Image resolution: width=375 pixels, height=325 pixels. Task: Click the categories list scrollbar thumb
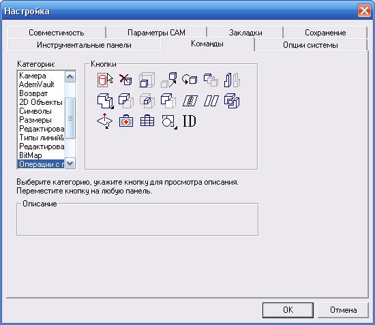[70, 118]
